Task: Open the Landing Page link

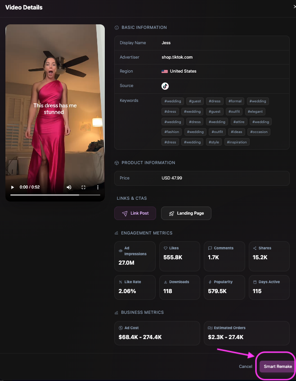Action: click(186, 213)
